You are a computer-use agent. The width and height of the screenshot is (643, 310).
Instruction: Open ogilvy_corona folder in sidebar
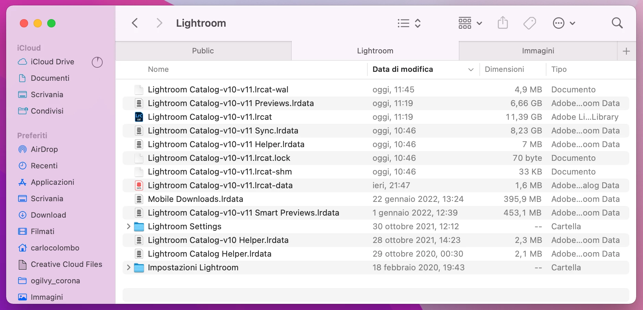[x=55, y=281]
